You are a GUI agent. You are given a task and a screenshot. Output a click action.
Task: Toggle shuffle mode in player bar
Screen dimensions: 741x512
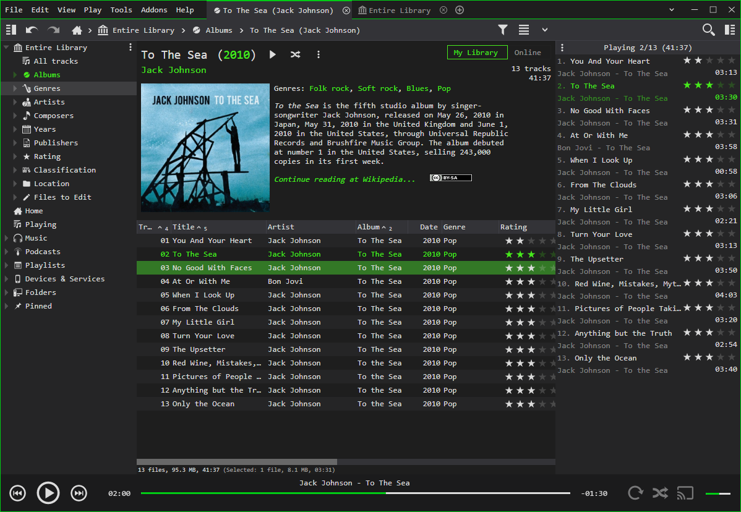660,493
